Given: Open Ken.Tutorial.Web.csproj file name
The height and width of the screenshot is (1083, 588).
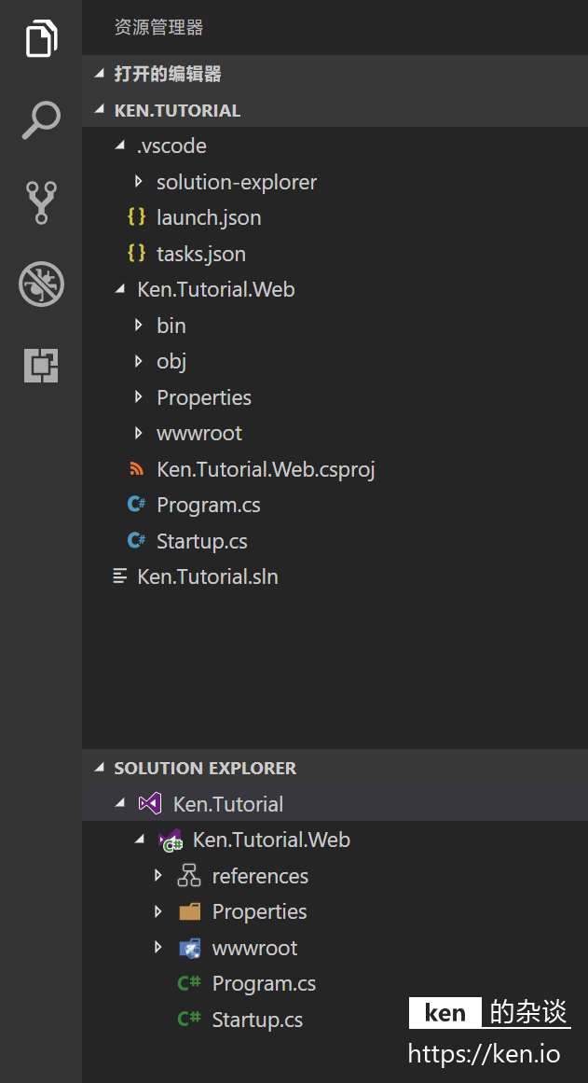Looking at the screenshot, I should pos(266,469).
